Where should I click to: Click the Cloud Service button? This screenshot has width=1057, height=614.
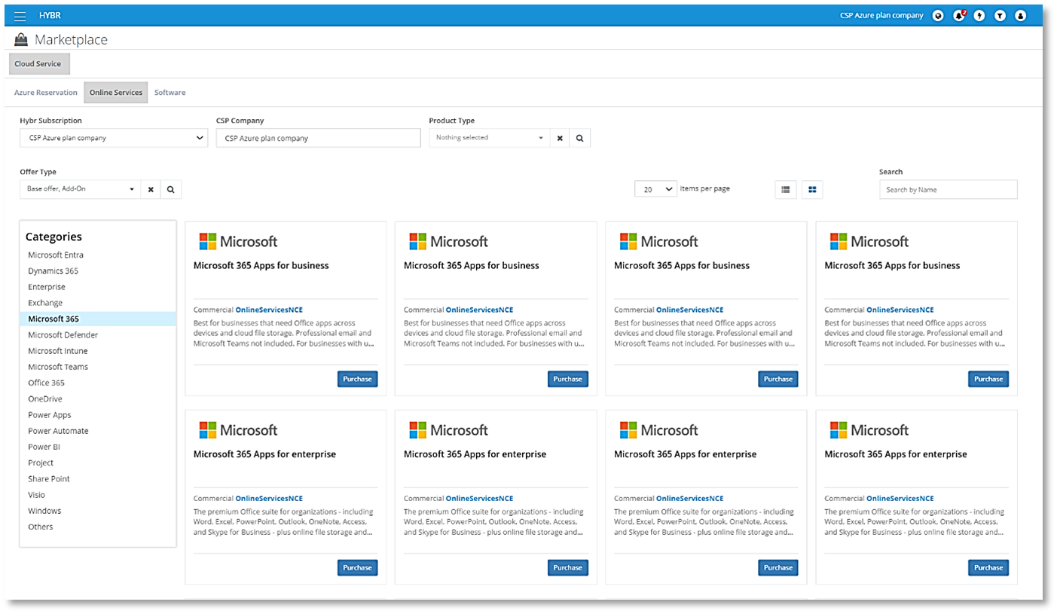click(x=39, y=64)
